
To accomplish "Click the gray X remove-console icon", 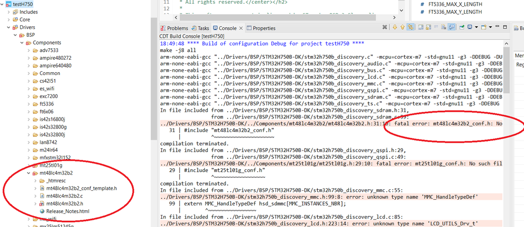I will pyautogui.click(x=384, y=27).
